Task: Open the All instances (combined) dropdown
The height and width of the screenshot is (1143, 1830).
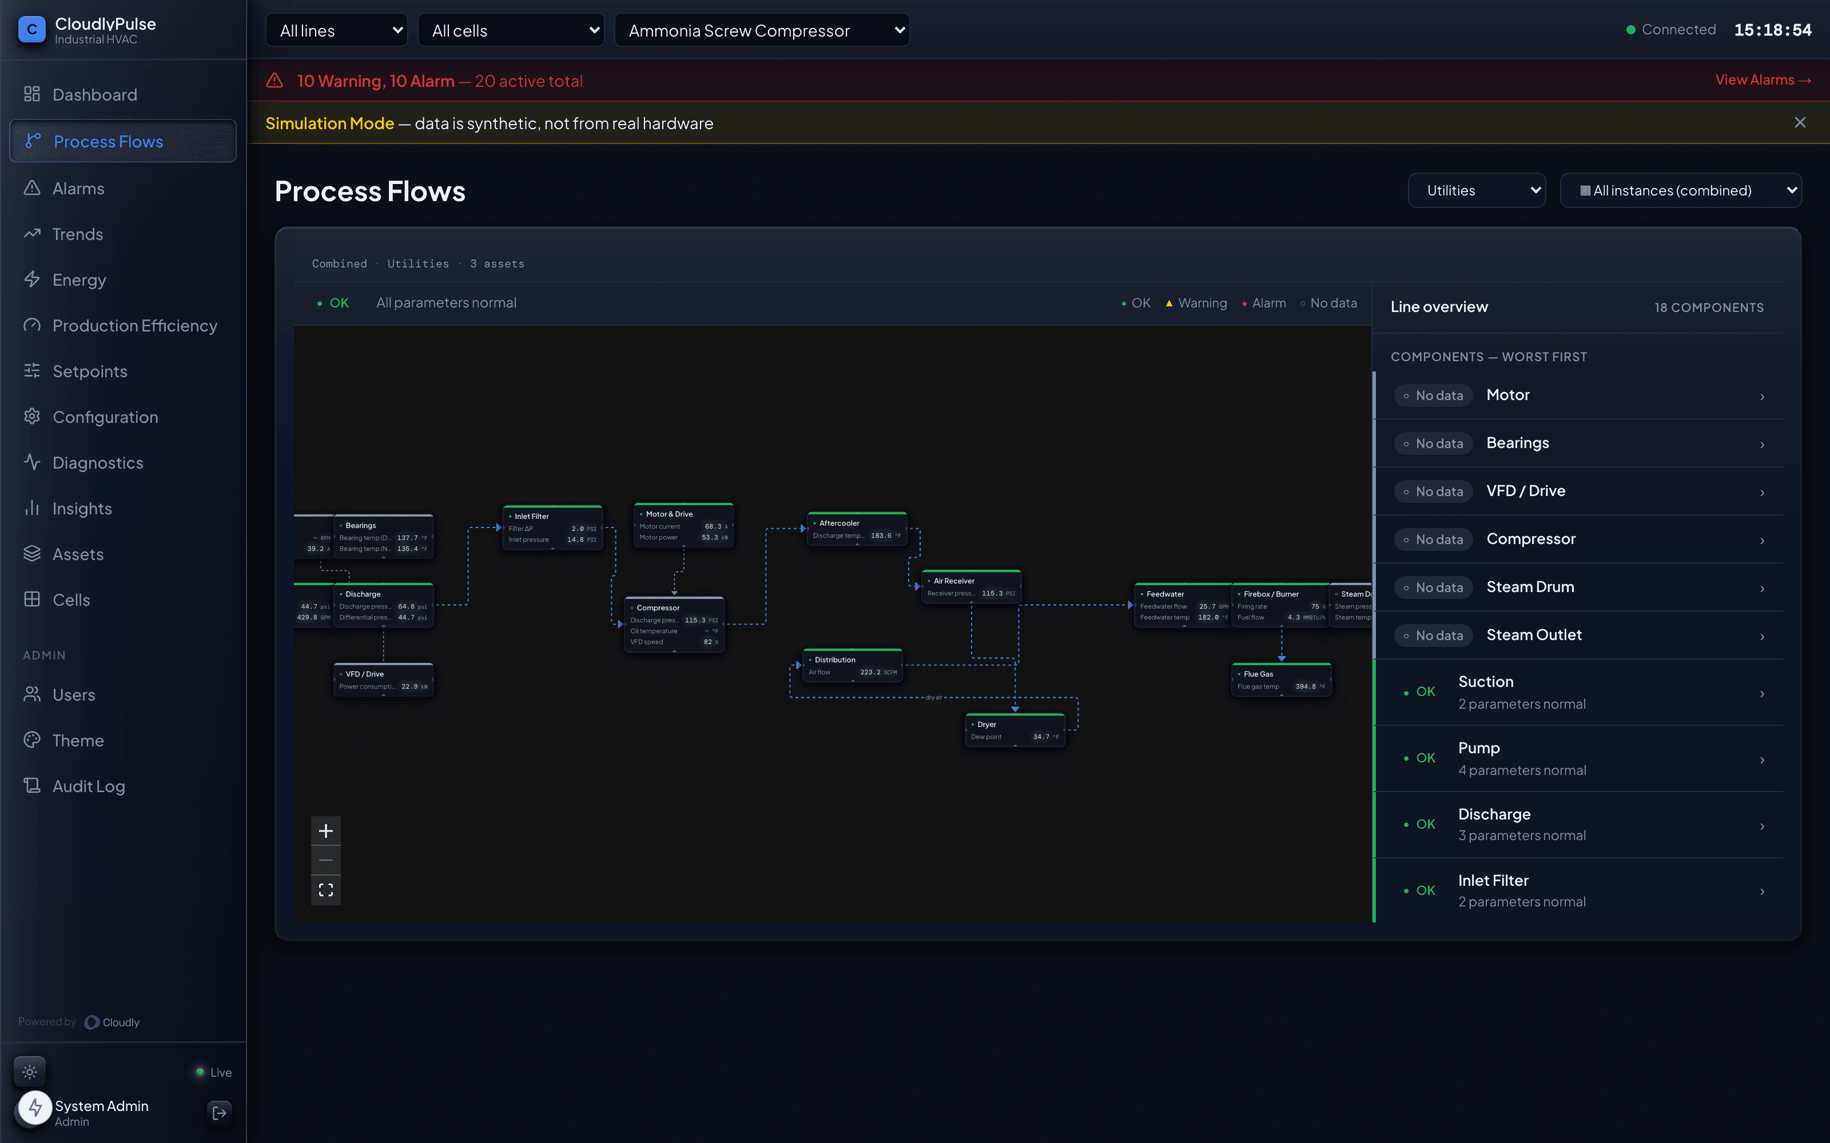Action: tap(1681, 190)
